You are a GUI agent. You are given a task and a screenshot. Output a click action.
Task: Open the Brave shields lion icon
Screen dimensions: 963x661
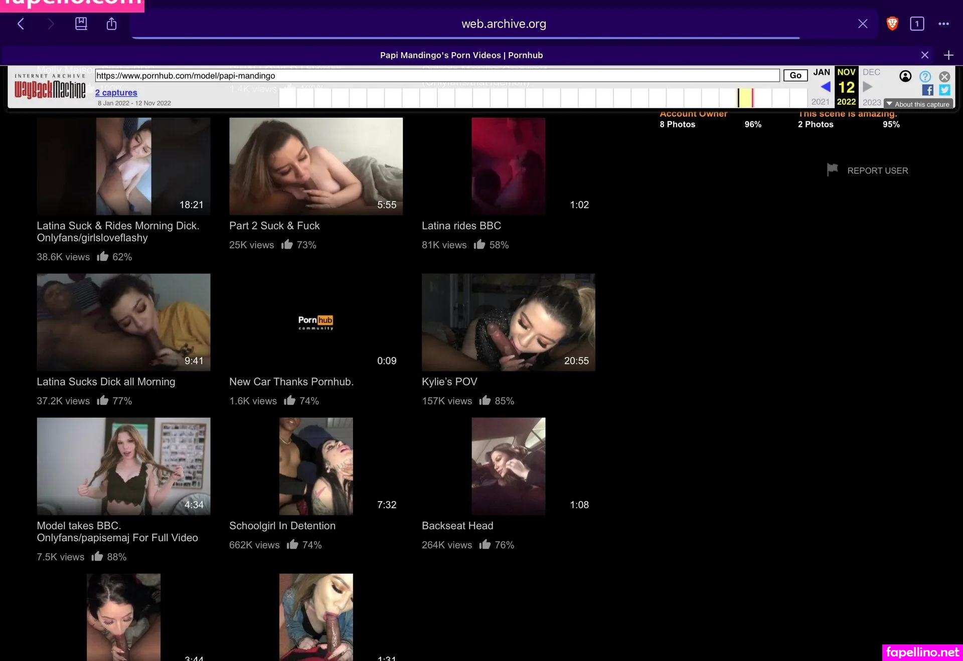click(892, 24)
